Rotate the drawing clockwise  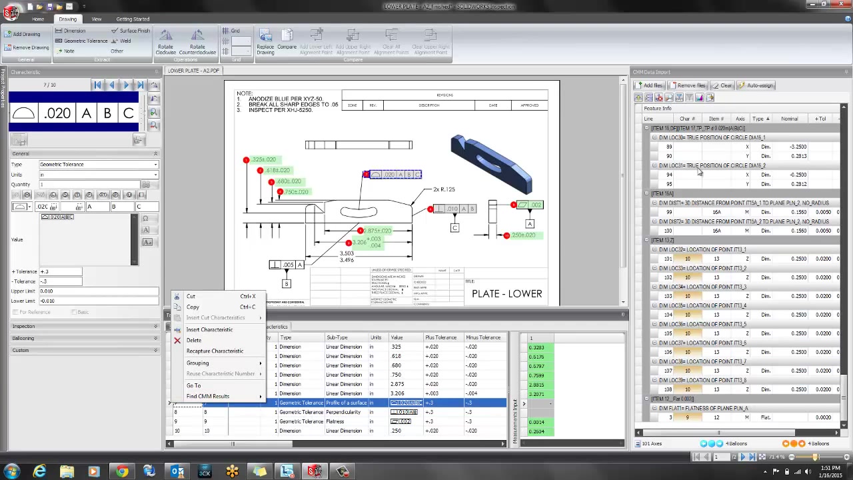coord(165,41)
